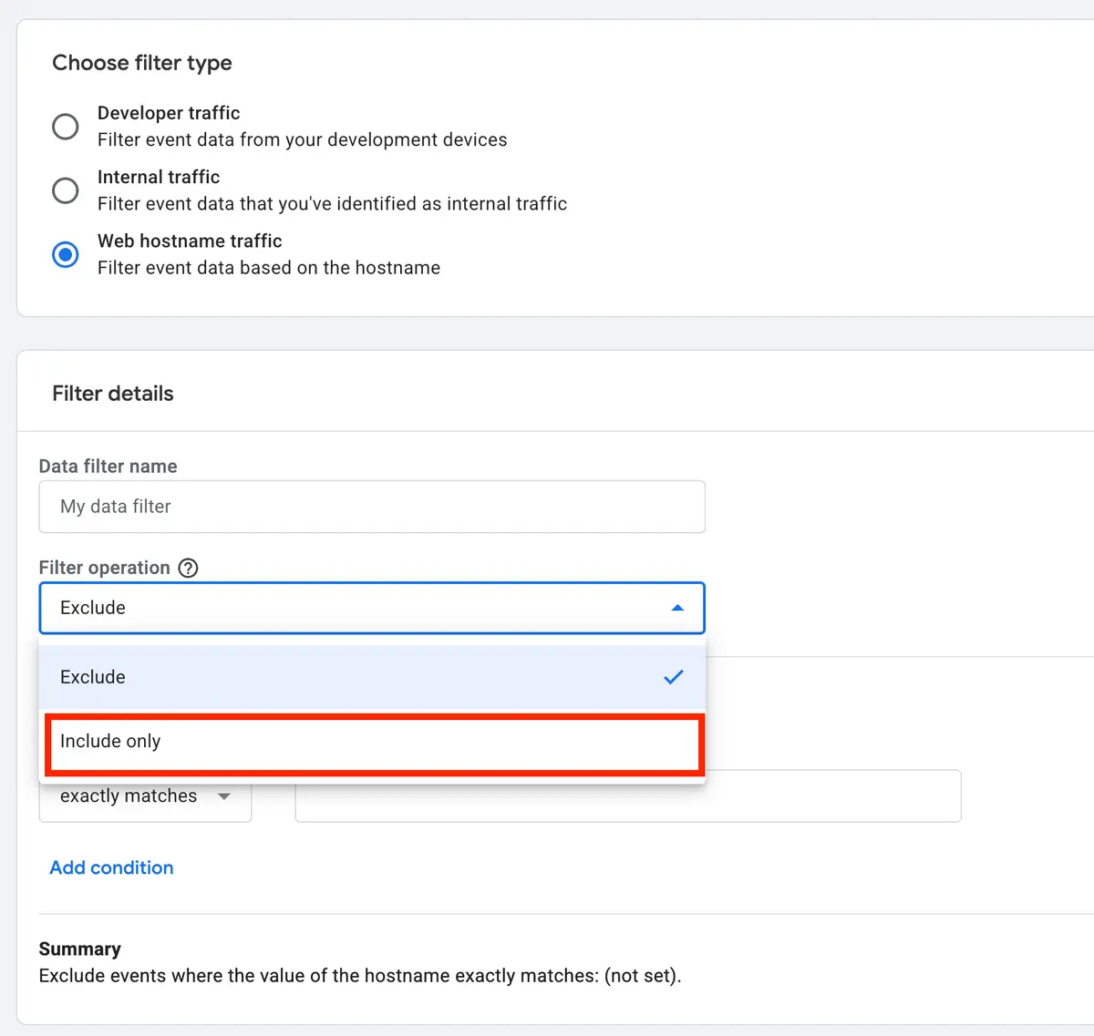Click the Summary exclude events sentence
This screenshot has width=1094, height=1036.
[360, 976]
